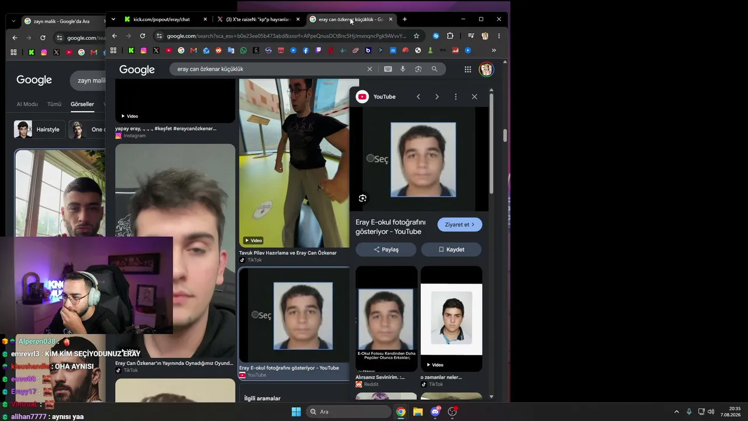Viewport: 748px width, 421px height.
Task: Click the results page scrollbar thumb
Action: 505,136
